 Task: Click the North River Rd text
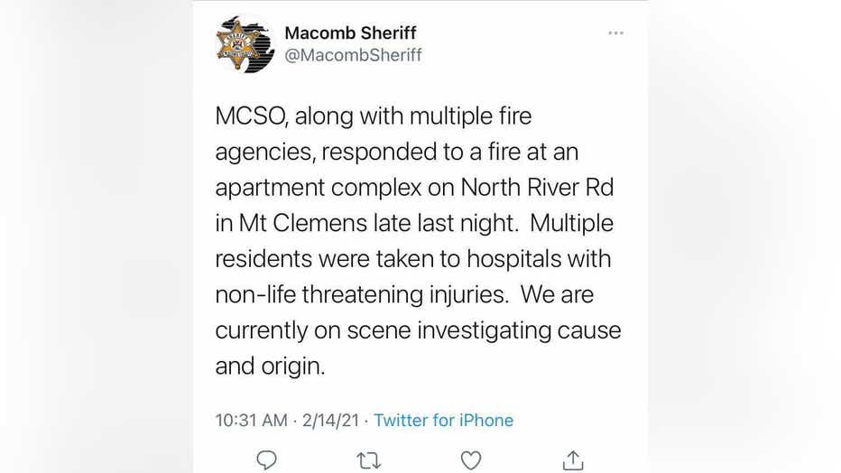538,188
